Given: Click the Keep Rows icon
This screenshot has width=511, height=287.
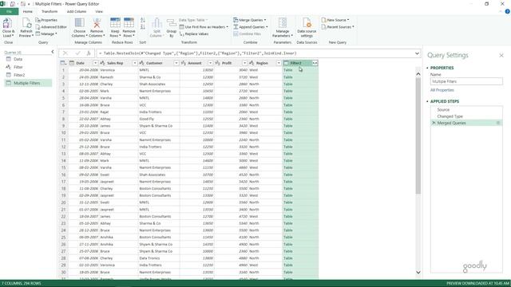Looking at the screenshot, I should pyautogui.click(x=115, y=23).
